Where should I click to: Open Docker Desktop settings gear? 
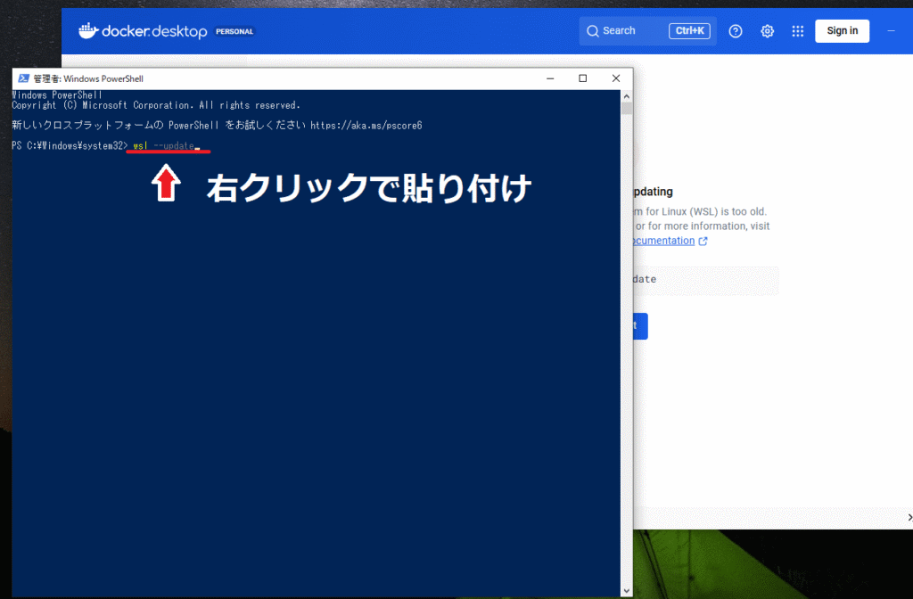tap(767, 31)
